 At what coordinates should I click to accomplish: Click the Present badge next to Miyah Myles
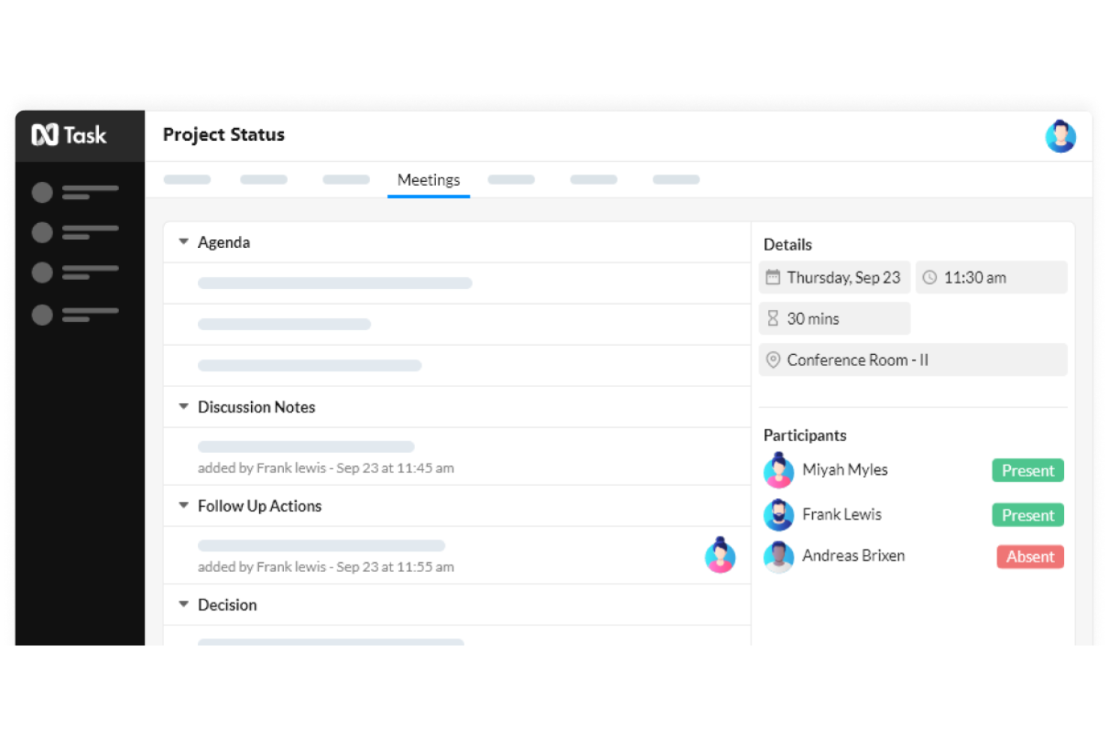[x=1027, y=470]
